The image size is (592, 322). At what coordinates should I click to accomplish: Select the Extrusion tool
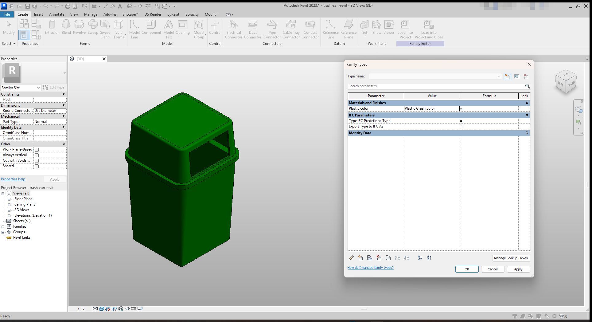[x=52, y=27]
